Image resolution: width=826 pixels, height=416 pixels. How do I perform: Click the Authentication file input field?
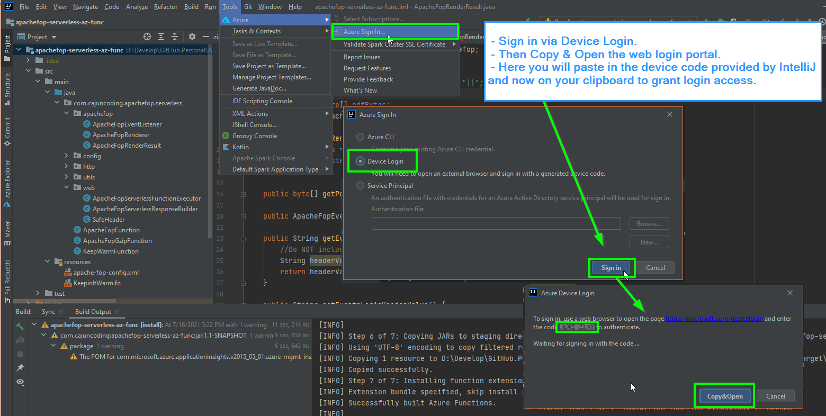[497, 224]
